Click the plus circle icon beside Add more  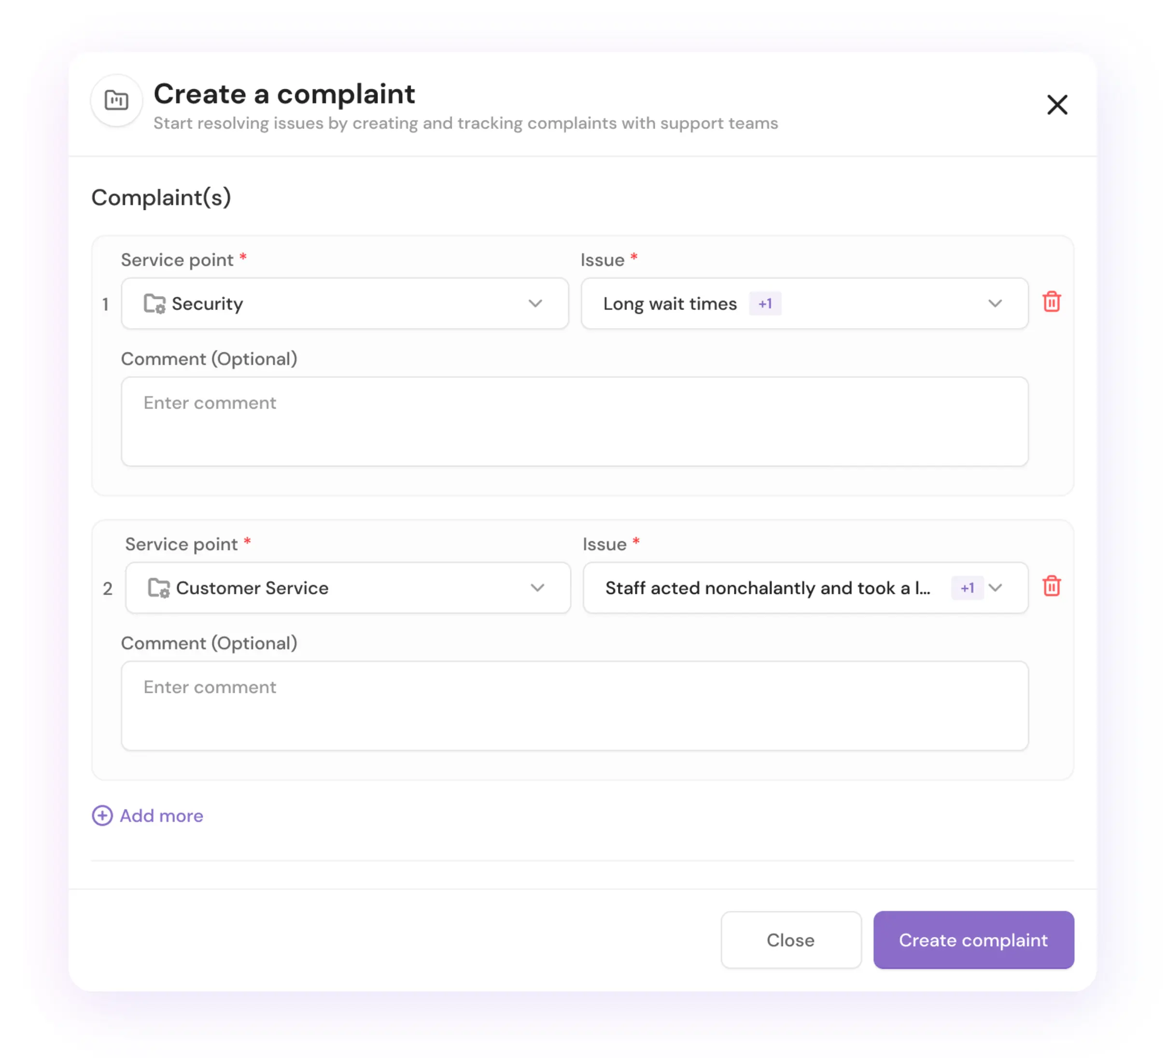[102, 815]
